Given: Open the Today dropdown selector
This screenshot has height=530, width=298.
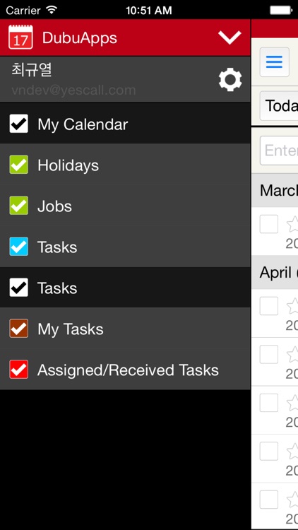Looking at the screenshot, I should pyautogui.click(x=279, y=106).
